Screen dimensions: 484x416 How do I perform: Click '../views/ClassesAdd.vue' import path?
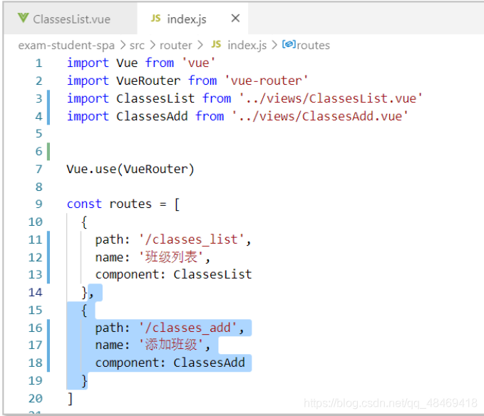(320, 116)
